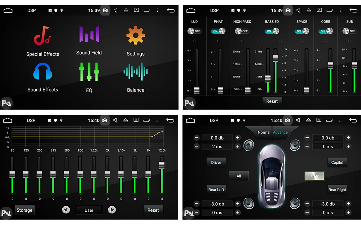Tap back arrow in DSP menu screen
This screenshot has height=225, width=361.
(170, 10)
